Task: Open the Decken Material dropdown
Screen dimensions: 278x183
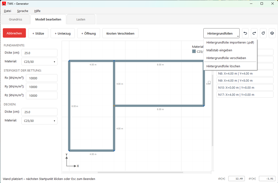Action: point(39,120)
